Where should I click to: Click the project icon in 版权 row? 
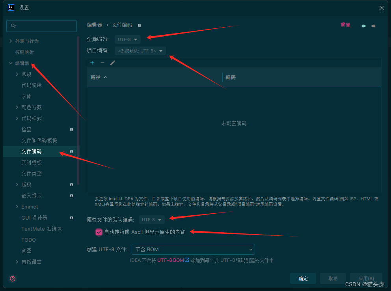click(72, 185)
